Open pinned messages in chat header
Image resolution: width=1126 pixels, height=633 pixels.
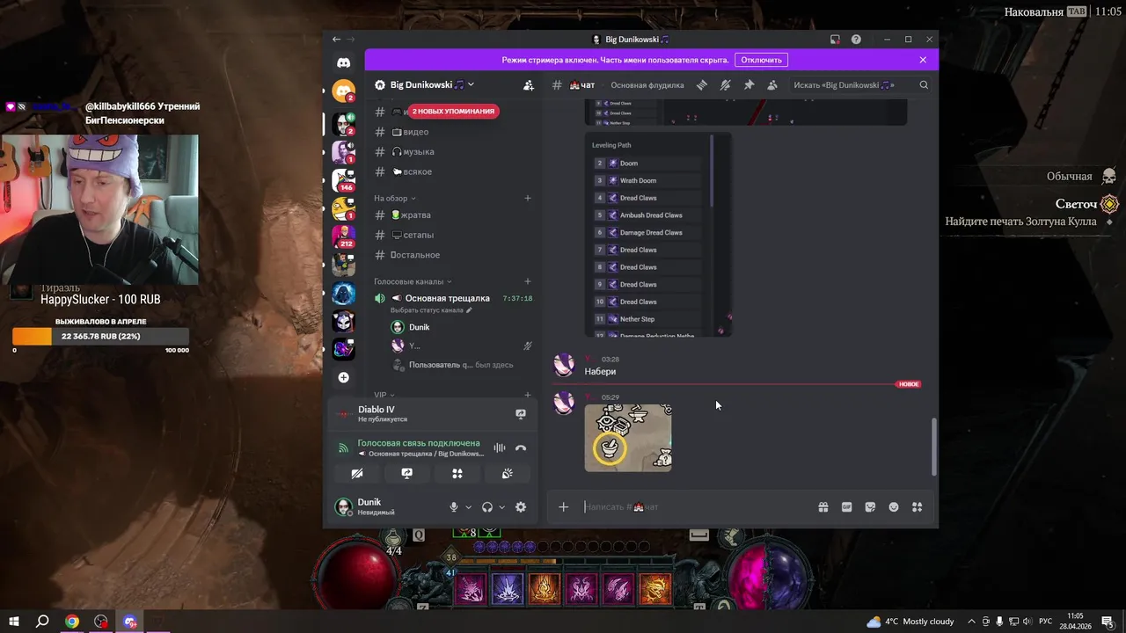point(749,85)
